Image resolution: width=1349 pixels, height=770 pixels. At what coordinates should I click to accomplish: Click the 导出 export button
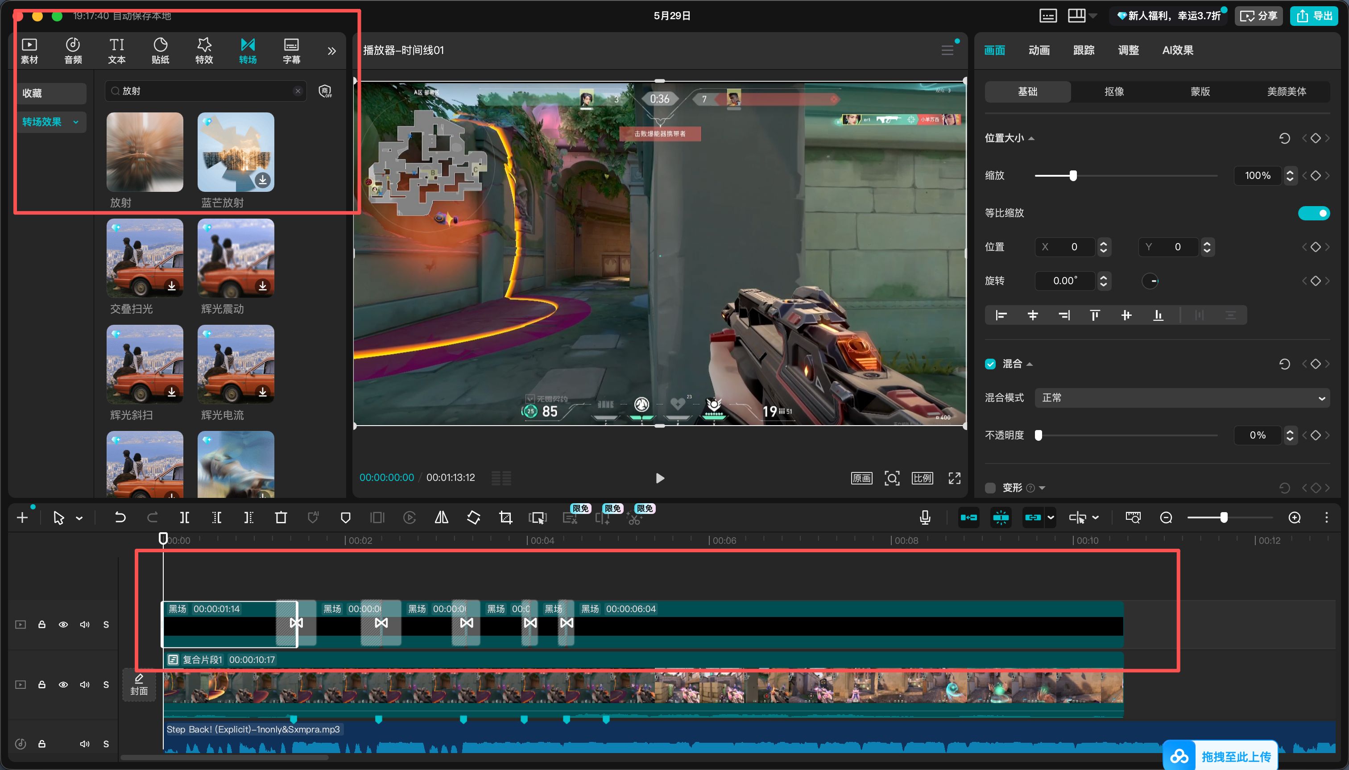tap(1314, 16)
